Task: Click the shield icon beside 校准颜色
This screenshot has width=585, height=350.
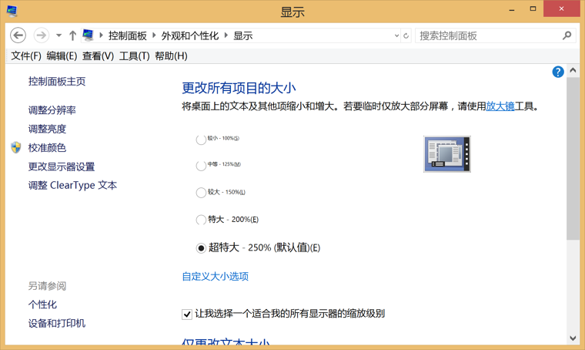Action: coord(16,147)
